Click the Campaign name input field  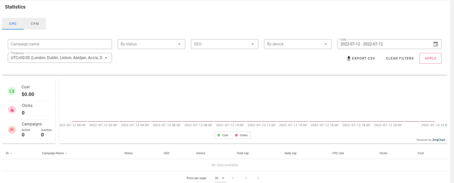(x=60, y=44)
